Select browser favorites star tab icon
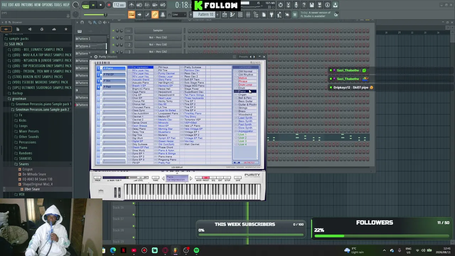The width and height of the screenshot is (455, 256). (x=66, y=29)
